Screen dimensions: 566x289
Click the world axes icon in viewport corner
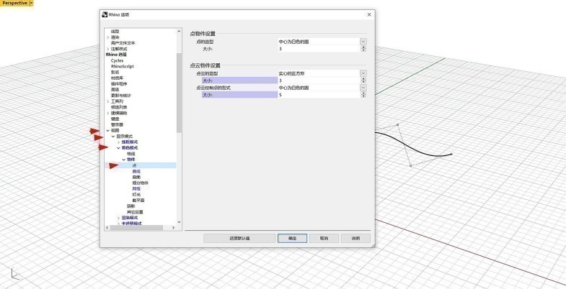click(14, 275)
